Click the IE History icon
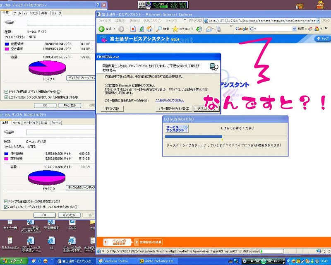331x265 pixels. click(199, 29)
